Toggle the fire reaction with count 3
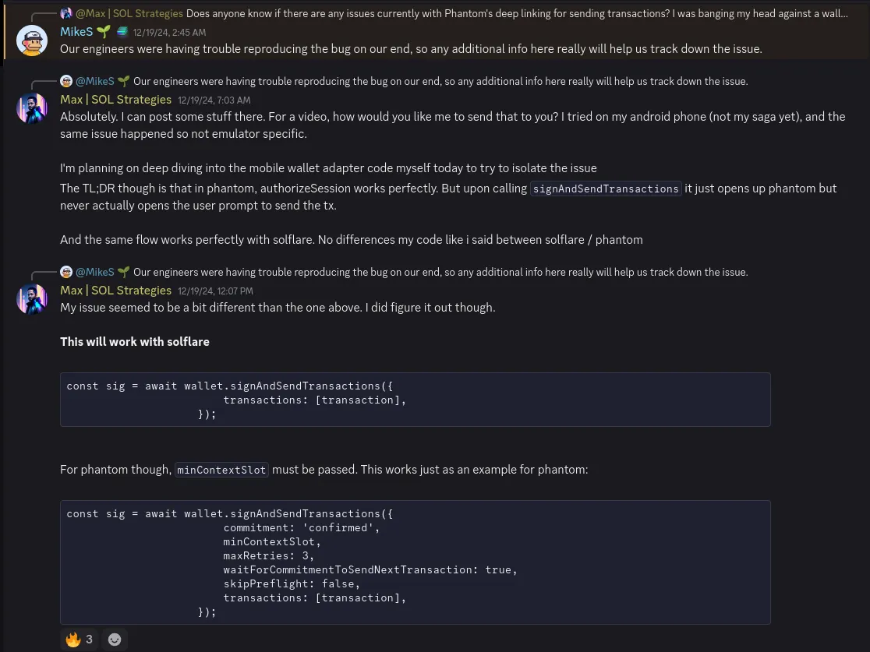870x652 pixels. [80, 640]
